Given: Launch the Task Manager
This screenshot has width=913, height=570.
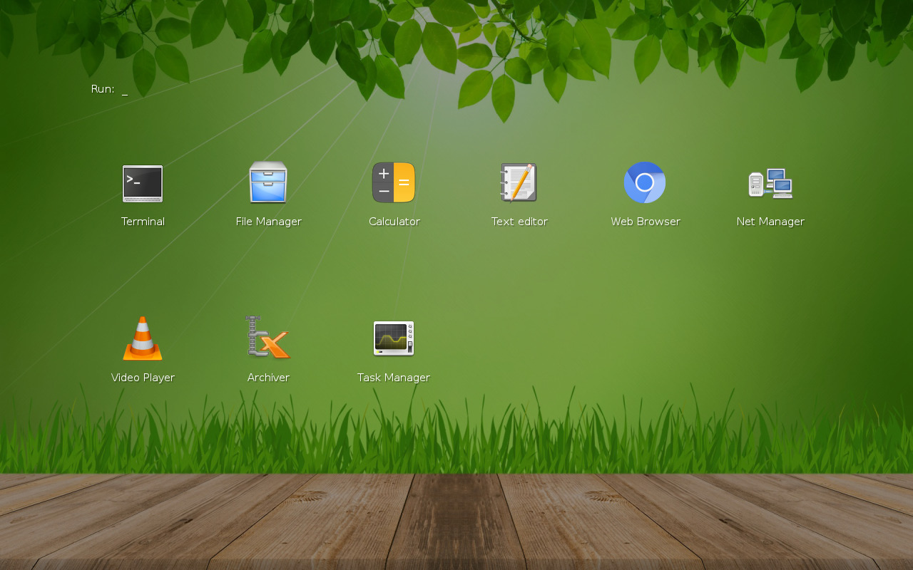Looking at the screenshot, I should click(394, 338).
